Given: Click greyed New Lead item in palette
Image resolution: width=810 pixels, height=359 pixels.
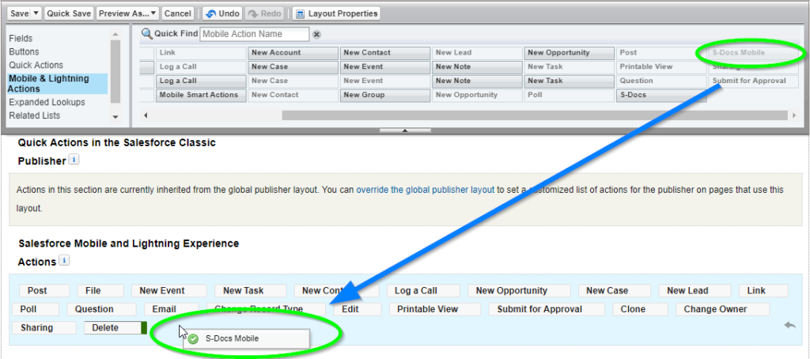Looking at the screenshot, I should click(477, 53).
